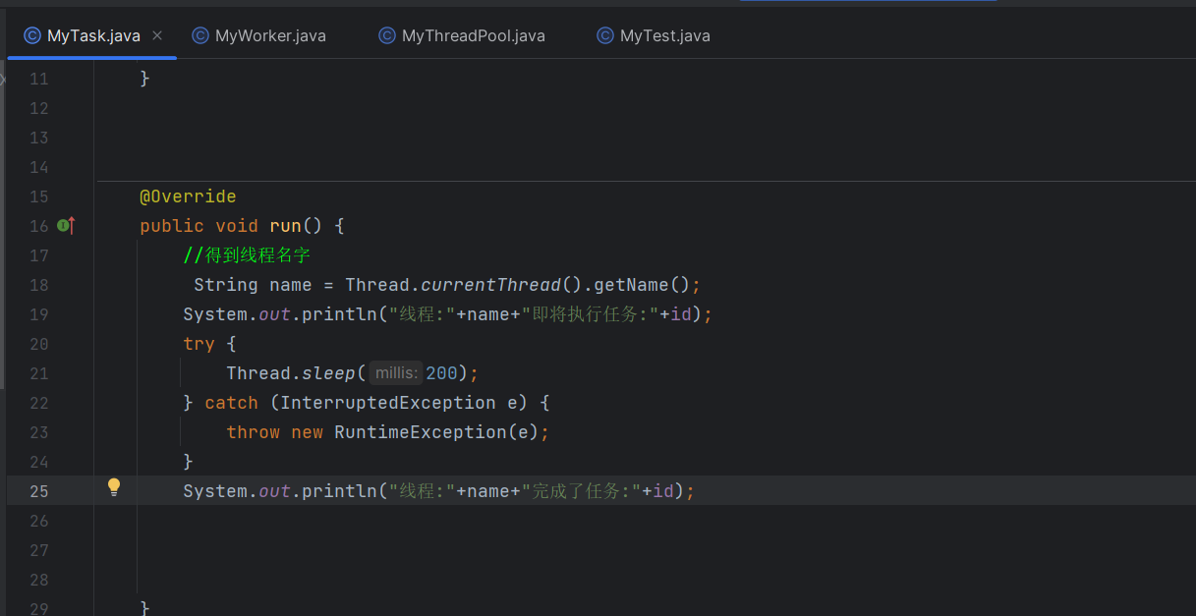Click the millis: parameter hint in sleep call
1196x616 pixels.
(396, 373)
